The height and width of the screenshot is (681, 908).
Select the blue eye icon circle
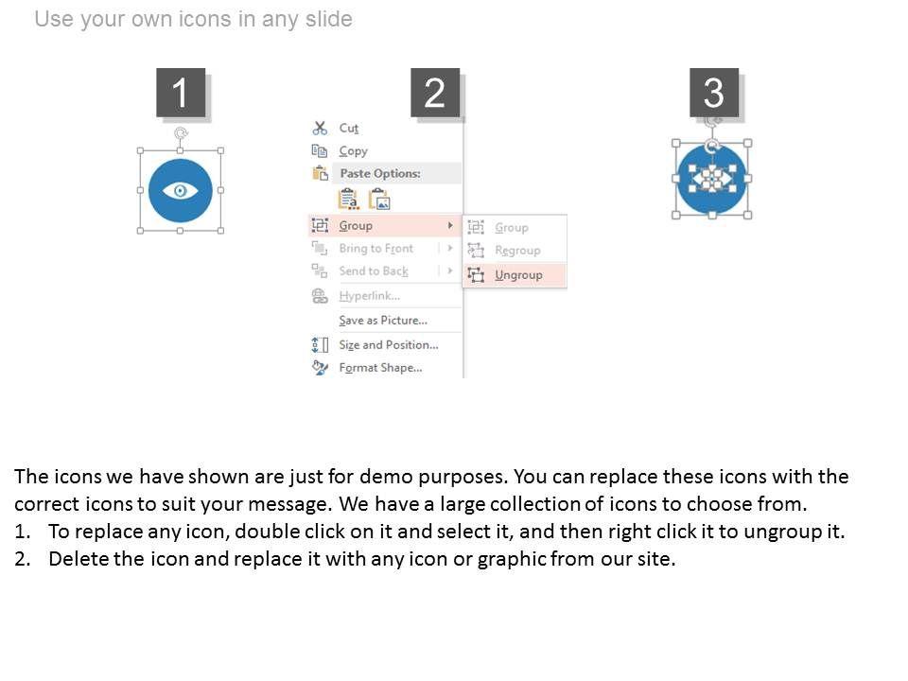[x=180, y=190]
